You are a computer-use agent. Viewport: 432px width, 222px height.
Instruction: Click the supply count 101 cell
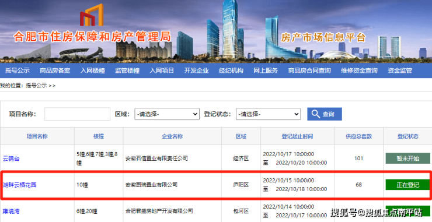click(x=358, y=158)
